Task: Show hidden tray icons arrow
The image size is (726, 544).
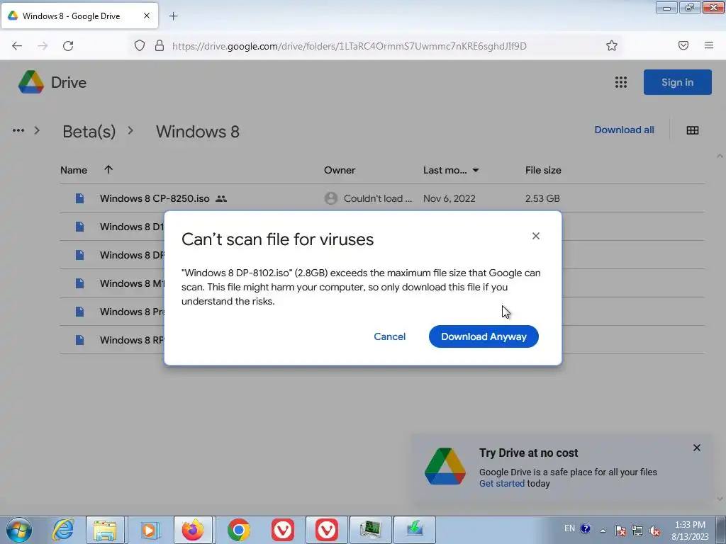Action: click(x=603, y=531)
